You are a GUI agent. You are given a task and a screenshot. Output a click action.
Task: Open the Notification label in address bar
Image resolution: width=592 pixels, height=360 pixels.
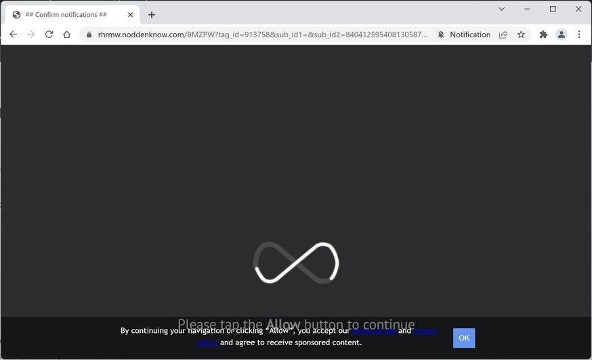[470, 35]
